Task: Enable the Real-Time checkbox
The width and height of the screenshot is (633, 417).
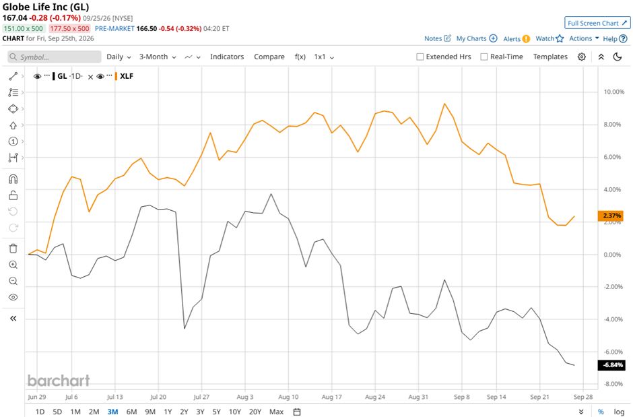Action: click(x=484, y=57)
